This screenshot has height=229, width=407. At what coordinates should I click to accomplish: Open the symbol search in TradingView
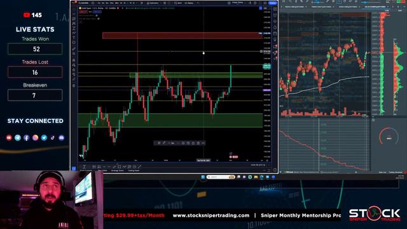click(84, 3)
